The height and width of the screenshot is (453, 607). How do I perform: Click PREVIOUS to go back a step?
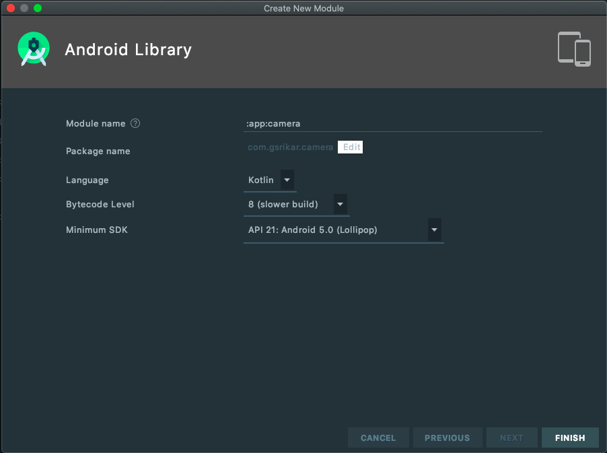click(x=447, y=438)
